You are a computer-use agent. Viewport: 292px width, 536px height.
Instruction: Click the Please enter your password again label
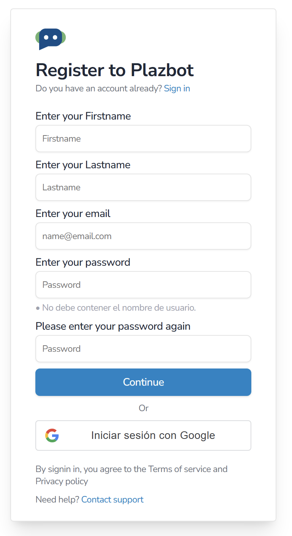pos(113,326)
